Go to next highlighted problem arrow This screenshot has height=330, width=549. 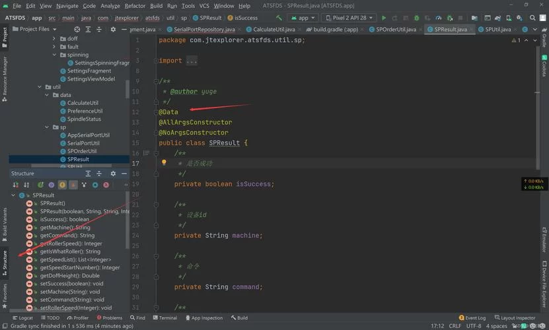click(x=535, y=40)
